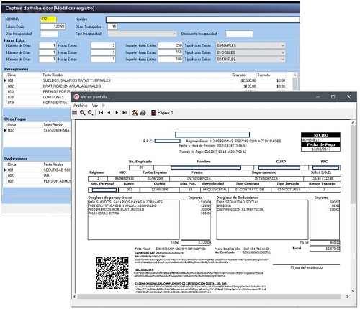The width and height of the screenshot is (360, 309).
Task: Click the red exit door icon
Action: tap(153, 113)
